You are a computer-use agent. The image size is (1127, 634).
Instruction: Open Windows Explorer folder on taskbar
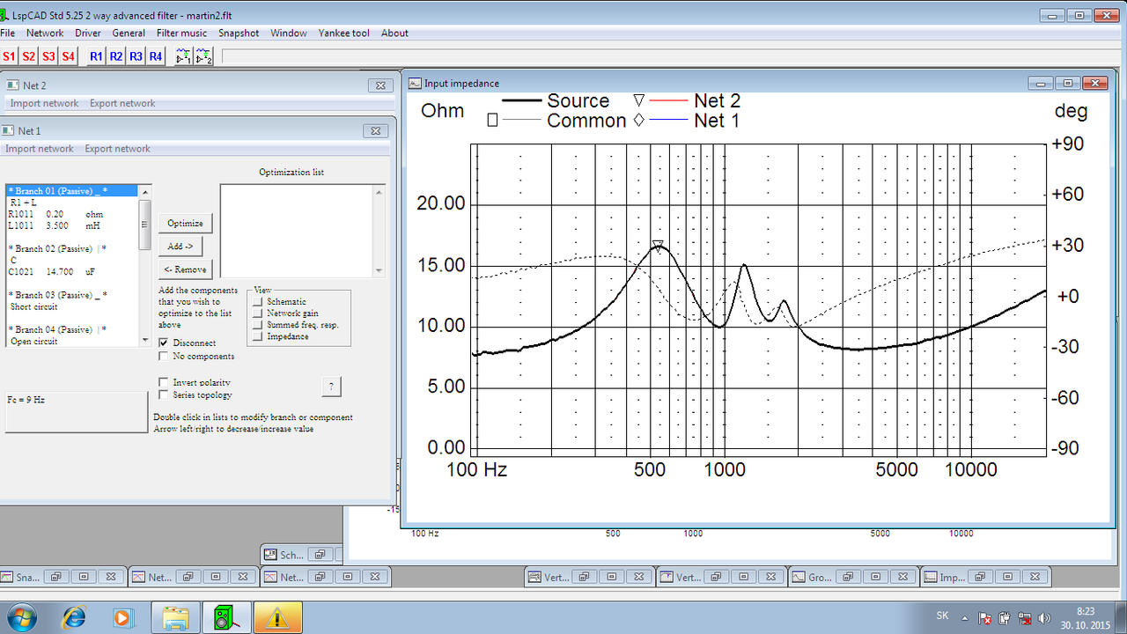176,617
